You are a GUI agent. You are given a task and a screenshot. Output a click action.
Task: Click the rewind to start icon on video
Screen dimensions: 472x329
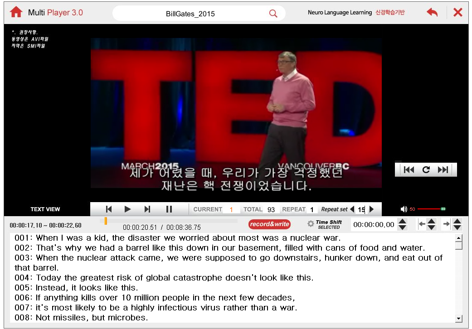(x=409, y=169)
